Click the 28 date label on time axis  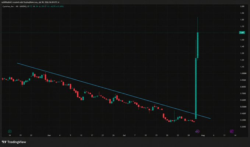189,135
